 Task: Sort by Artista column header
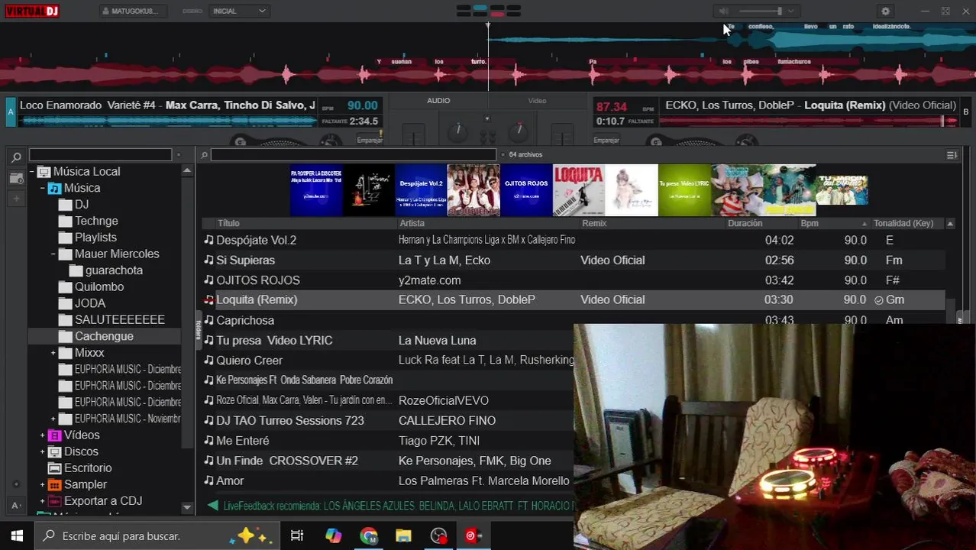pyautogui.click(x=412, y=223)
